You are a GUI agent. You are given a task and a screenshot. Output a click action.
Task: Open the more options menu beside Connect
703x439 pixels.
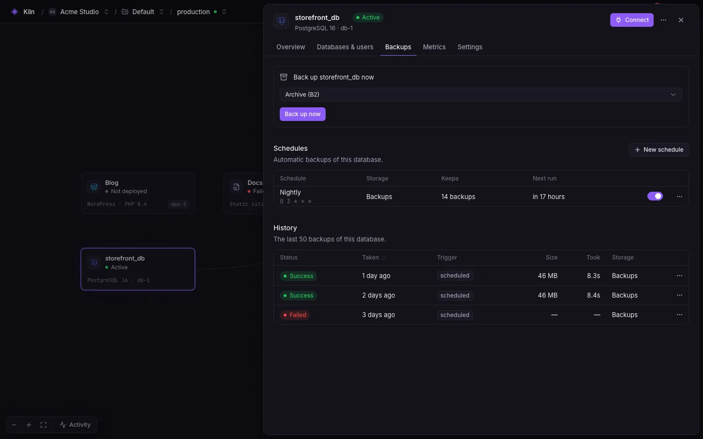pyautogui.click(x=663, y=20)
